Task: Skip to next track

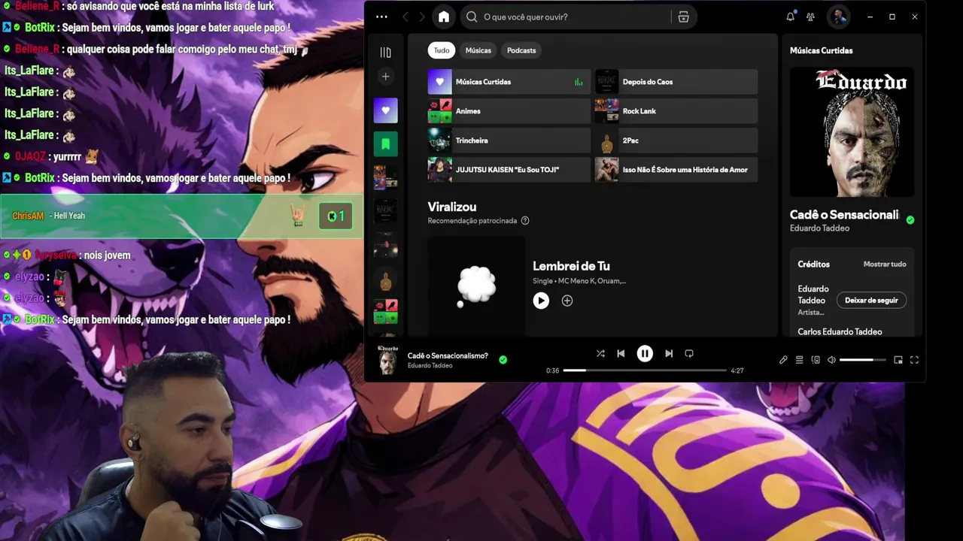Action: [669, 354]
